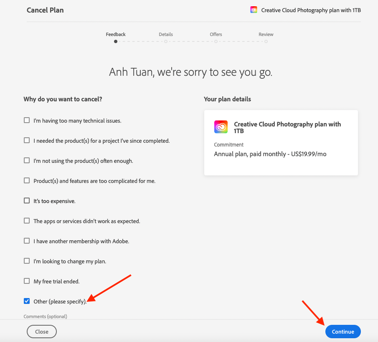Click the Creative Cloud icon in the header
The image size is (378, 342).
254,9
